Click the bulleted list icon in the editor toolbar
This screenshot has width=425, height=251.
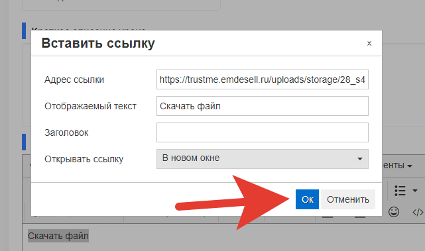[400, 191]
